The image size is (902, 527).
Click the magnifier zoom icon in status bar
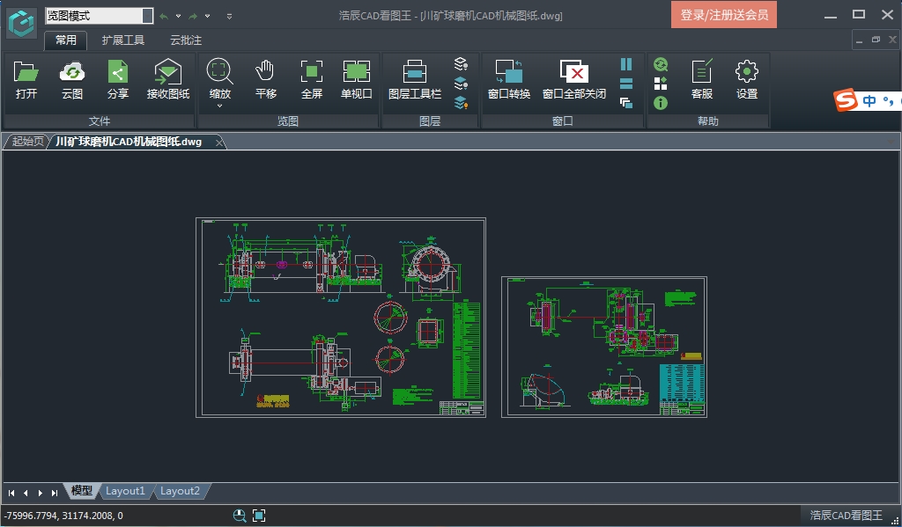point(240,516)
